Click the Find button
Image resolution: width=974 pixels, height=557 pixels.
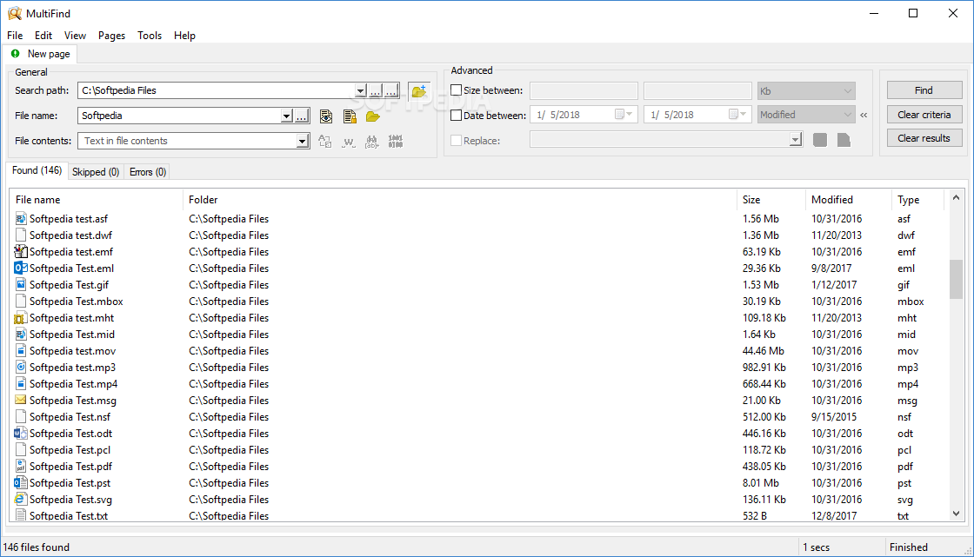tap(924, 90)
